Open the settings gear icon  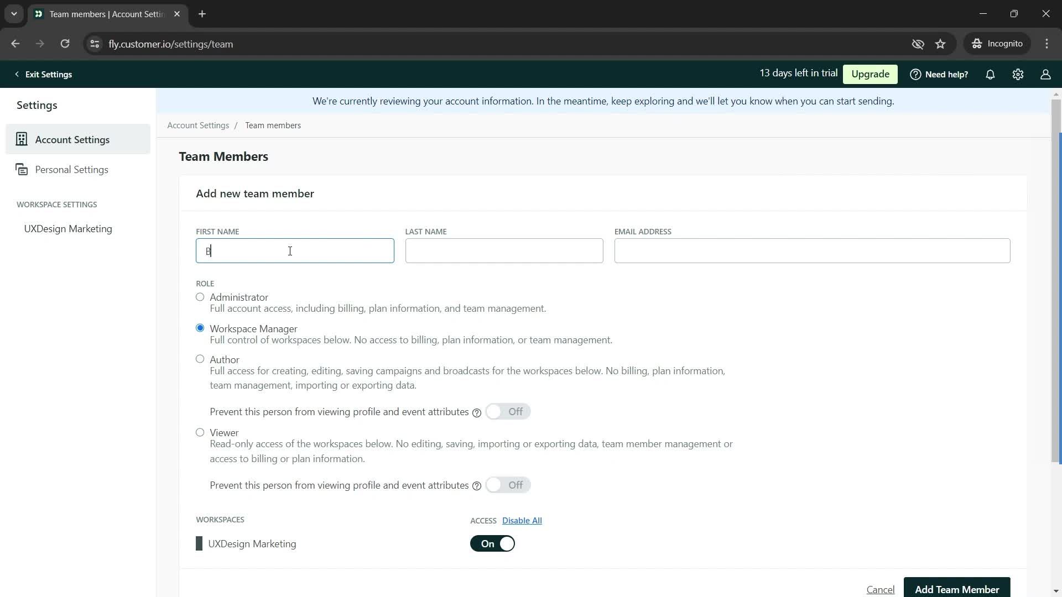(1018, 74)
